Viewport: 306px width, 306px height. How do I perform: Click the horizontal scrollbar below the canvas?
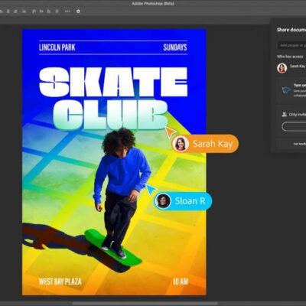coord(145,304)
